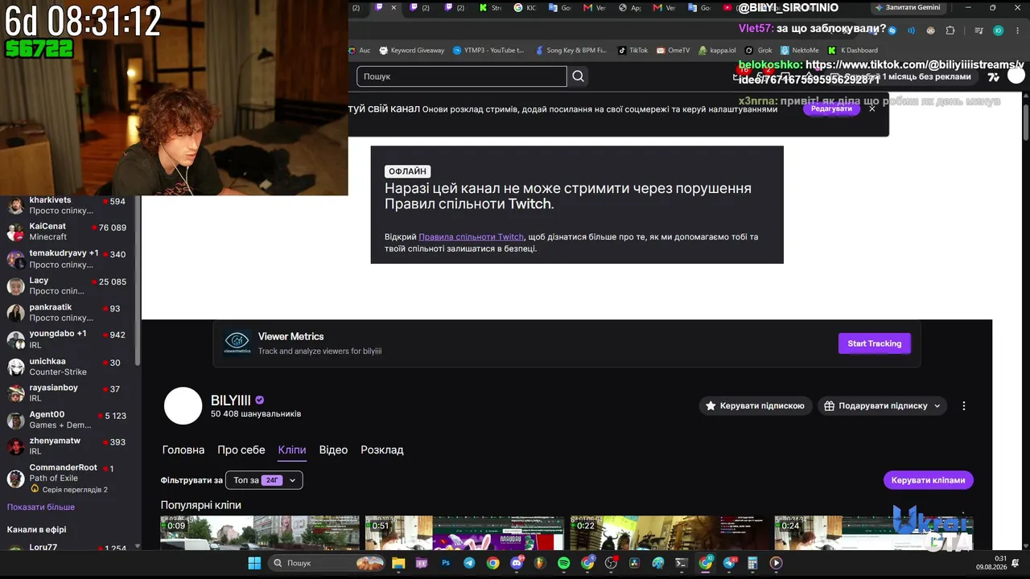1030x579 pixels.
Task: Open the three-dot channel options menu
Action: (964, 406)
